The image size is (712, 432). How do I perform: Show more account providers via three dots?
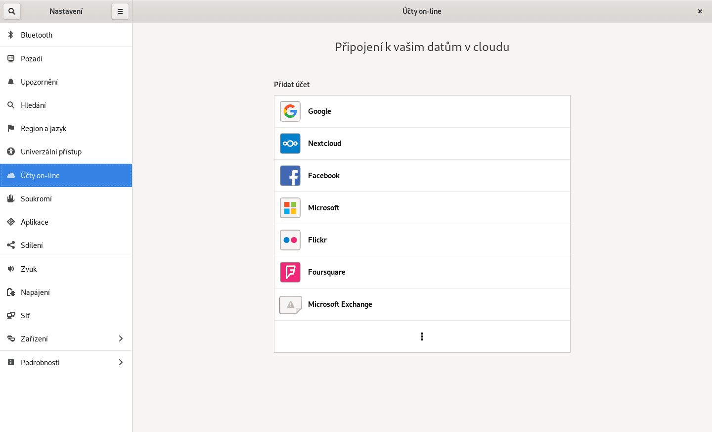click(x=422, y=336)
